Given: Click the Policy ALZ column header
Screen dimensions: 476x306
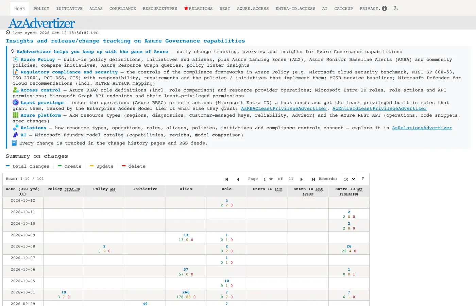Looking at the screenshot, I should (x=104, y=191).
